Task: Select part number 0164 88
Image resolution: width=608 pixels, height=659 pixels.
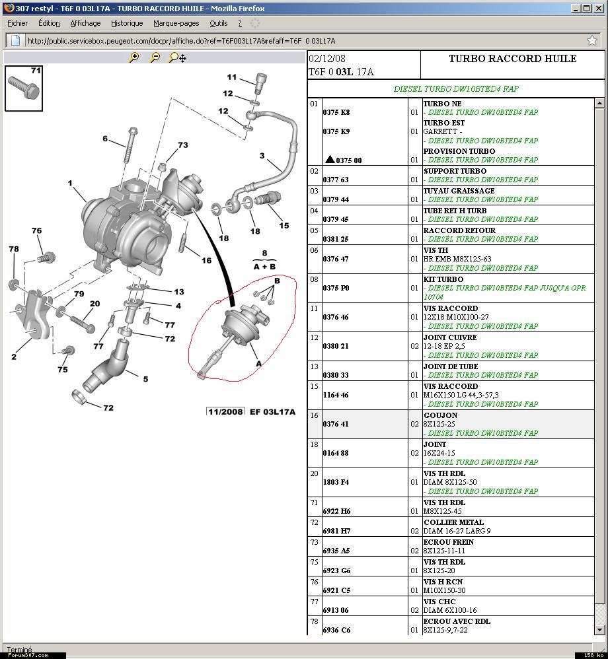Action: [x=336, y=452]
